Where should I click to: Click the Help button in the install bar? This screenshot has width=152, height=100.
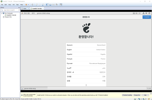tap(145, 95)
